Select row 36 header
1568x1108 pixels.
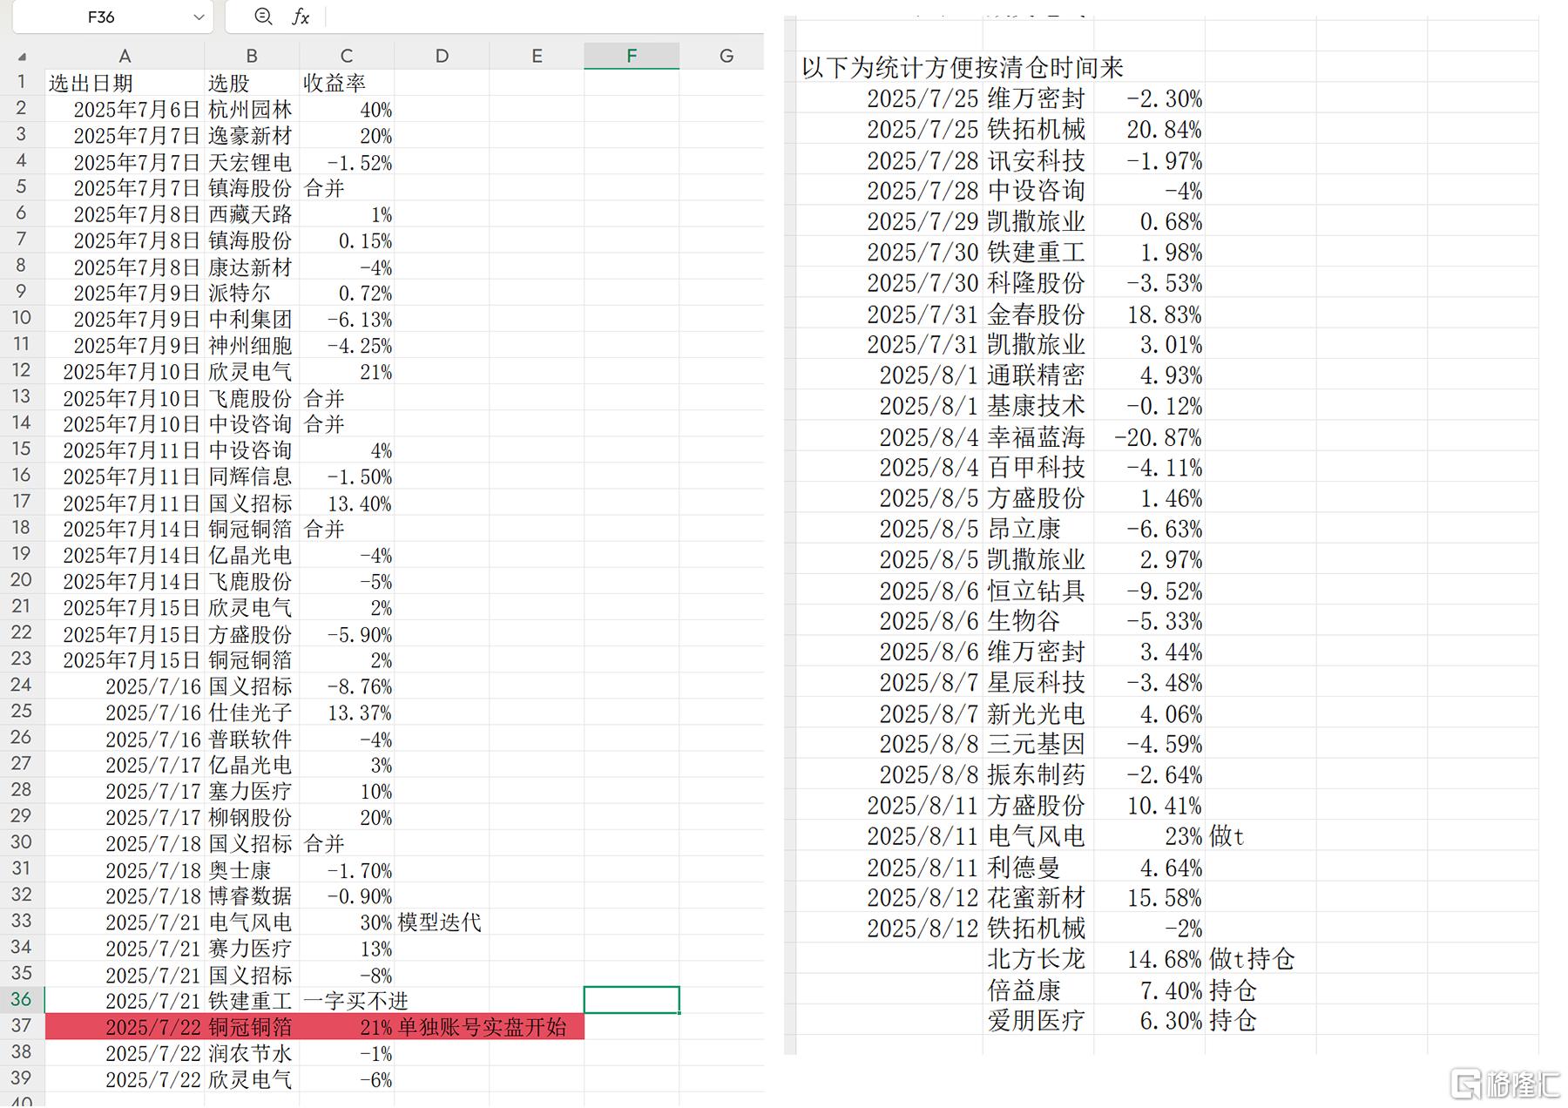(x=22, y=1000)
